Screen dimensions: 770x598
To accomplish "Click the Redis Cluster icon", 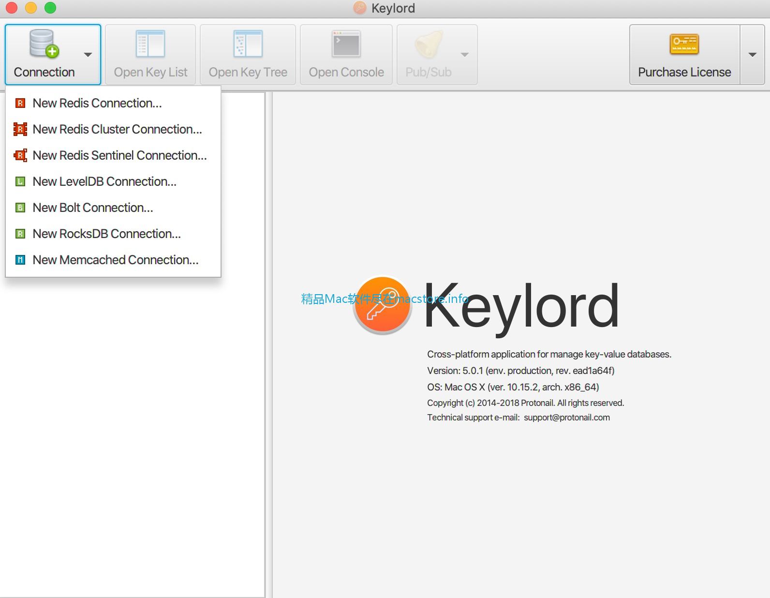I will (20, 129).
